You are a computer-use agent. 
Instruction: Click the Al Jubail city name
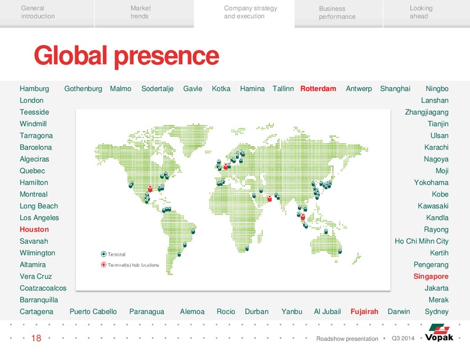(x=327, y=312)
